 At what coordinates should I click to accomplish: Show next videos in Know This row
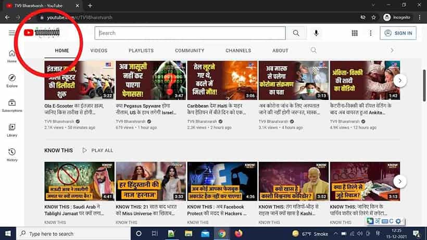pos(400,182)
